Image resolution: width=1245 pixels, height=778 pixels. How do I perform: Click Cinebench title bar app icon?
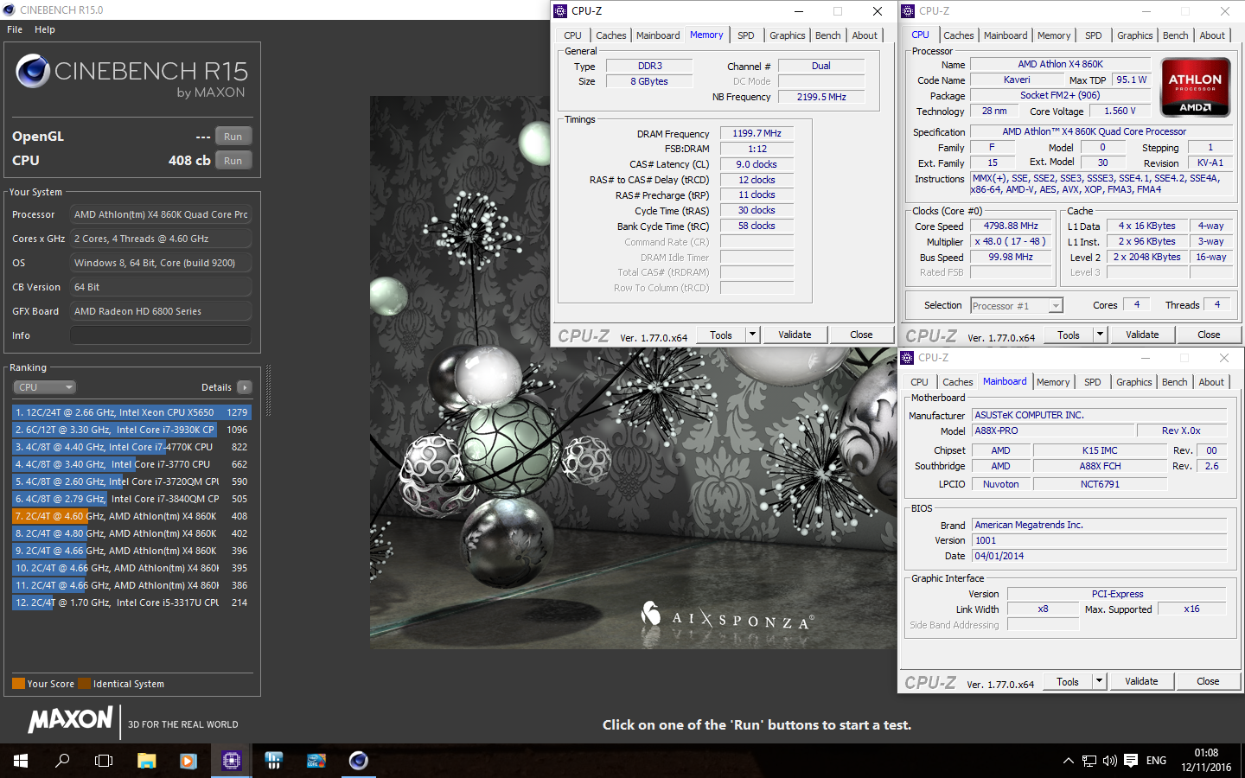coord(9,10)
